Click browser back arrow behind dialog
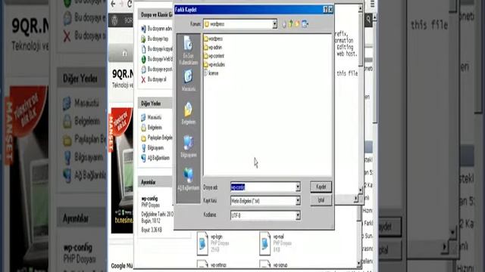Viewport: 485px width, 272px height. [113, 4]
